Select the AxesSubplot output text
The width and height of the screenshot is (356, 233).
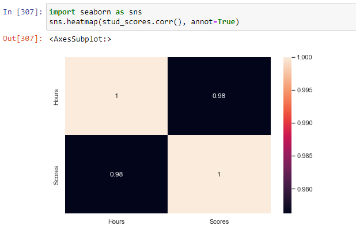pyautogui.click(x=80, y=39)
